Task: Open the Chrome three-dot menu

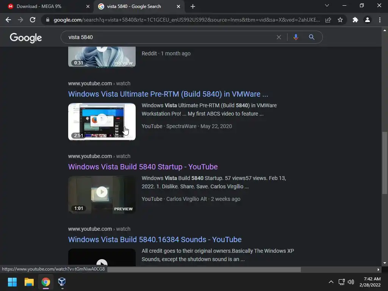Action: (x=380, y=20)
